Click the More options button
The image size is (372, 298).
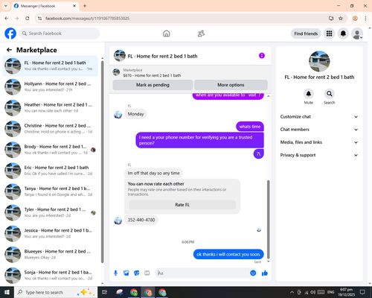point(231,85)
